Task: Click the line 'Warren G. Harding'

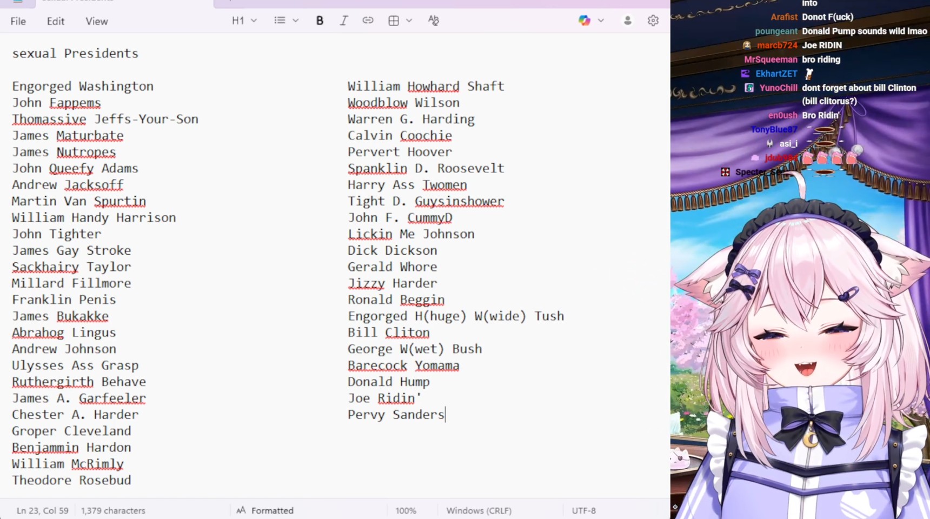Action: click(x=411, y=119)
